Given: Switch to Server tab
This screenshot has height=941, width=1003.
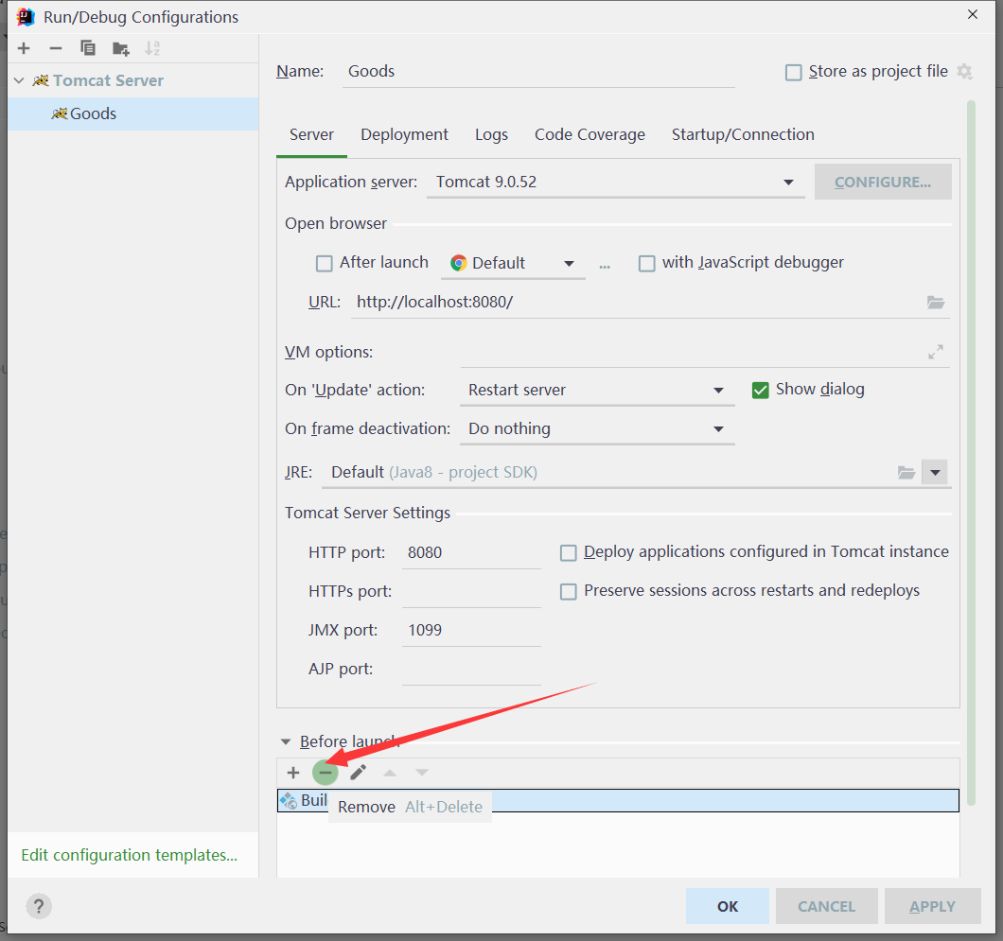Looking at the screenshot, I should click(311, 135).
